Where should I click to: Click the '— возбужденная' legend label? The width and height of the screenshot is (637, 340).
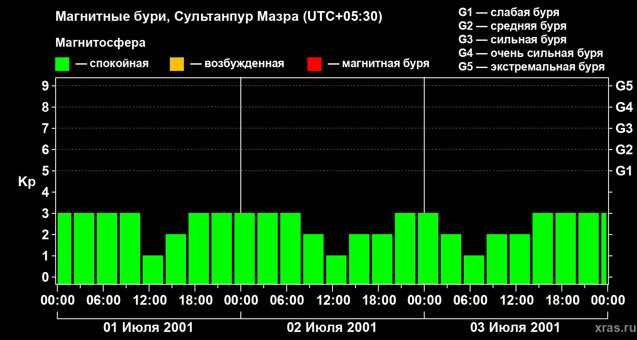click(x=237, y=64)
